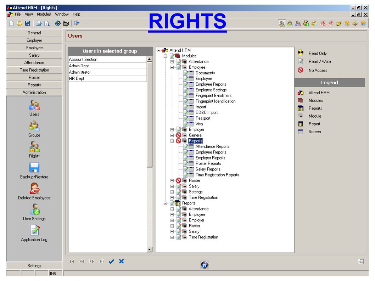Image resolution: width=375 pixels, height=281 pixels.
Task: Expand Time Registration under Reports node
Action: [172, 237]
